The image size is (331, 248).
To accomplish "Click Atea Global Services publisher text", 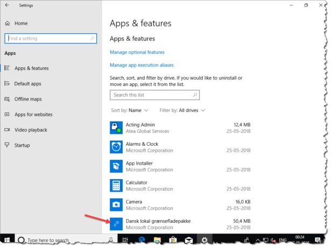I will 147,131.
